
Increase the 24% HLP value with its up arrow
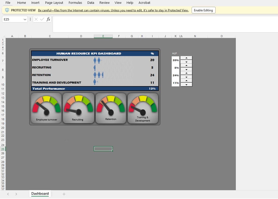point(186,73)
